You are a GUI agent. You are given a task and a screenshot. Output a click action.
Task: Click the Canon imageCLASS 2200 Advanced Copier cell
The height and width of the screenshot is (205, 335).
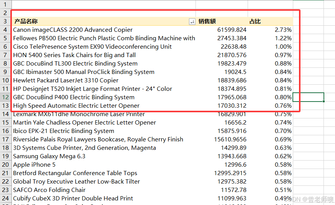click(x=103, y=30)
